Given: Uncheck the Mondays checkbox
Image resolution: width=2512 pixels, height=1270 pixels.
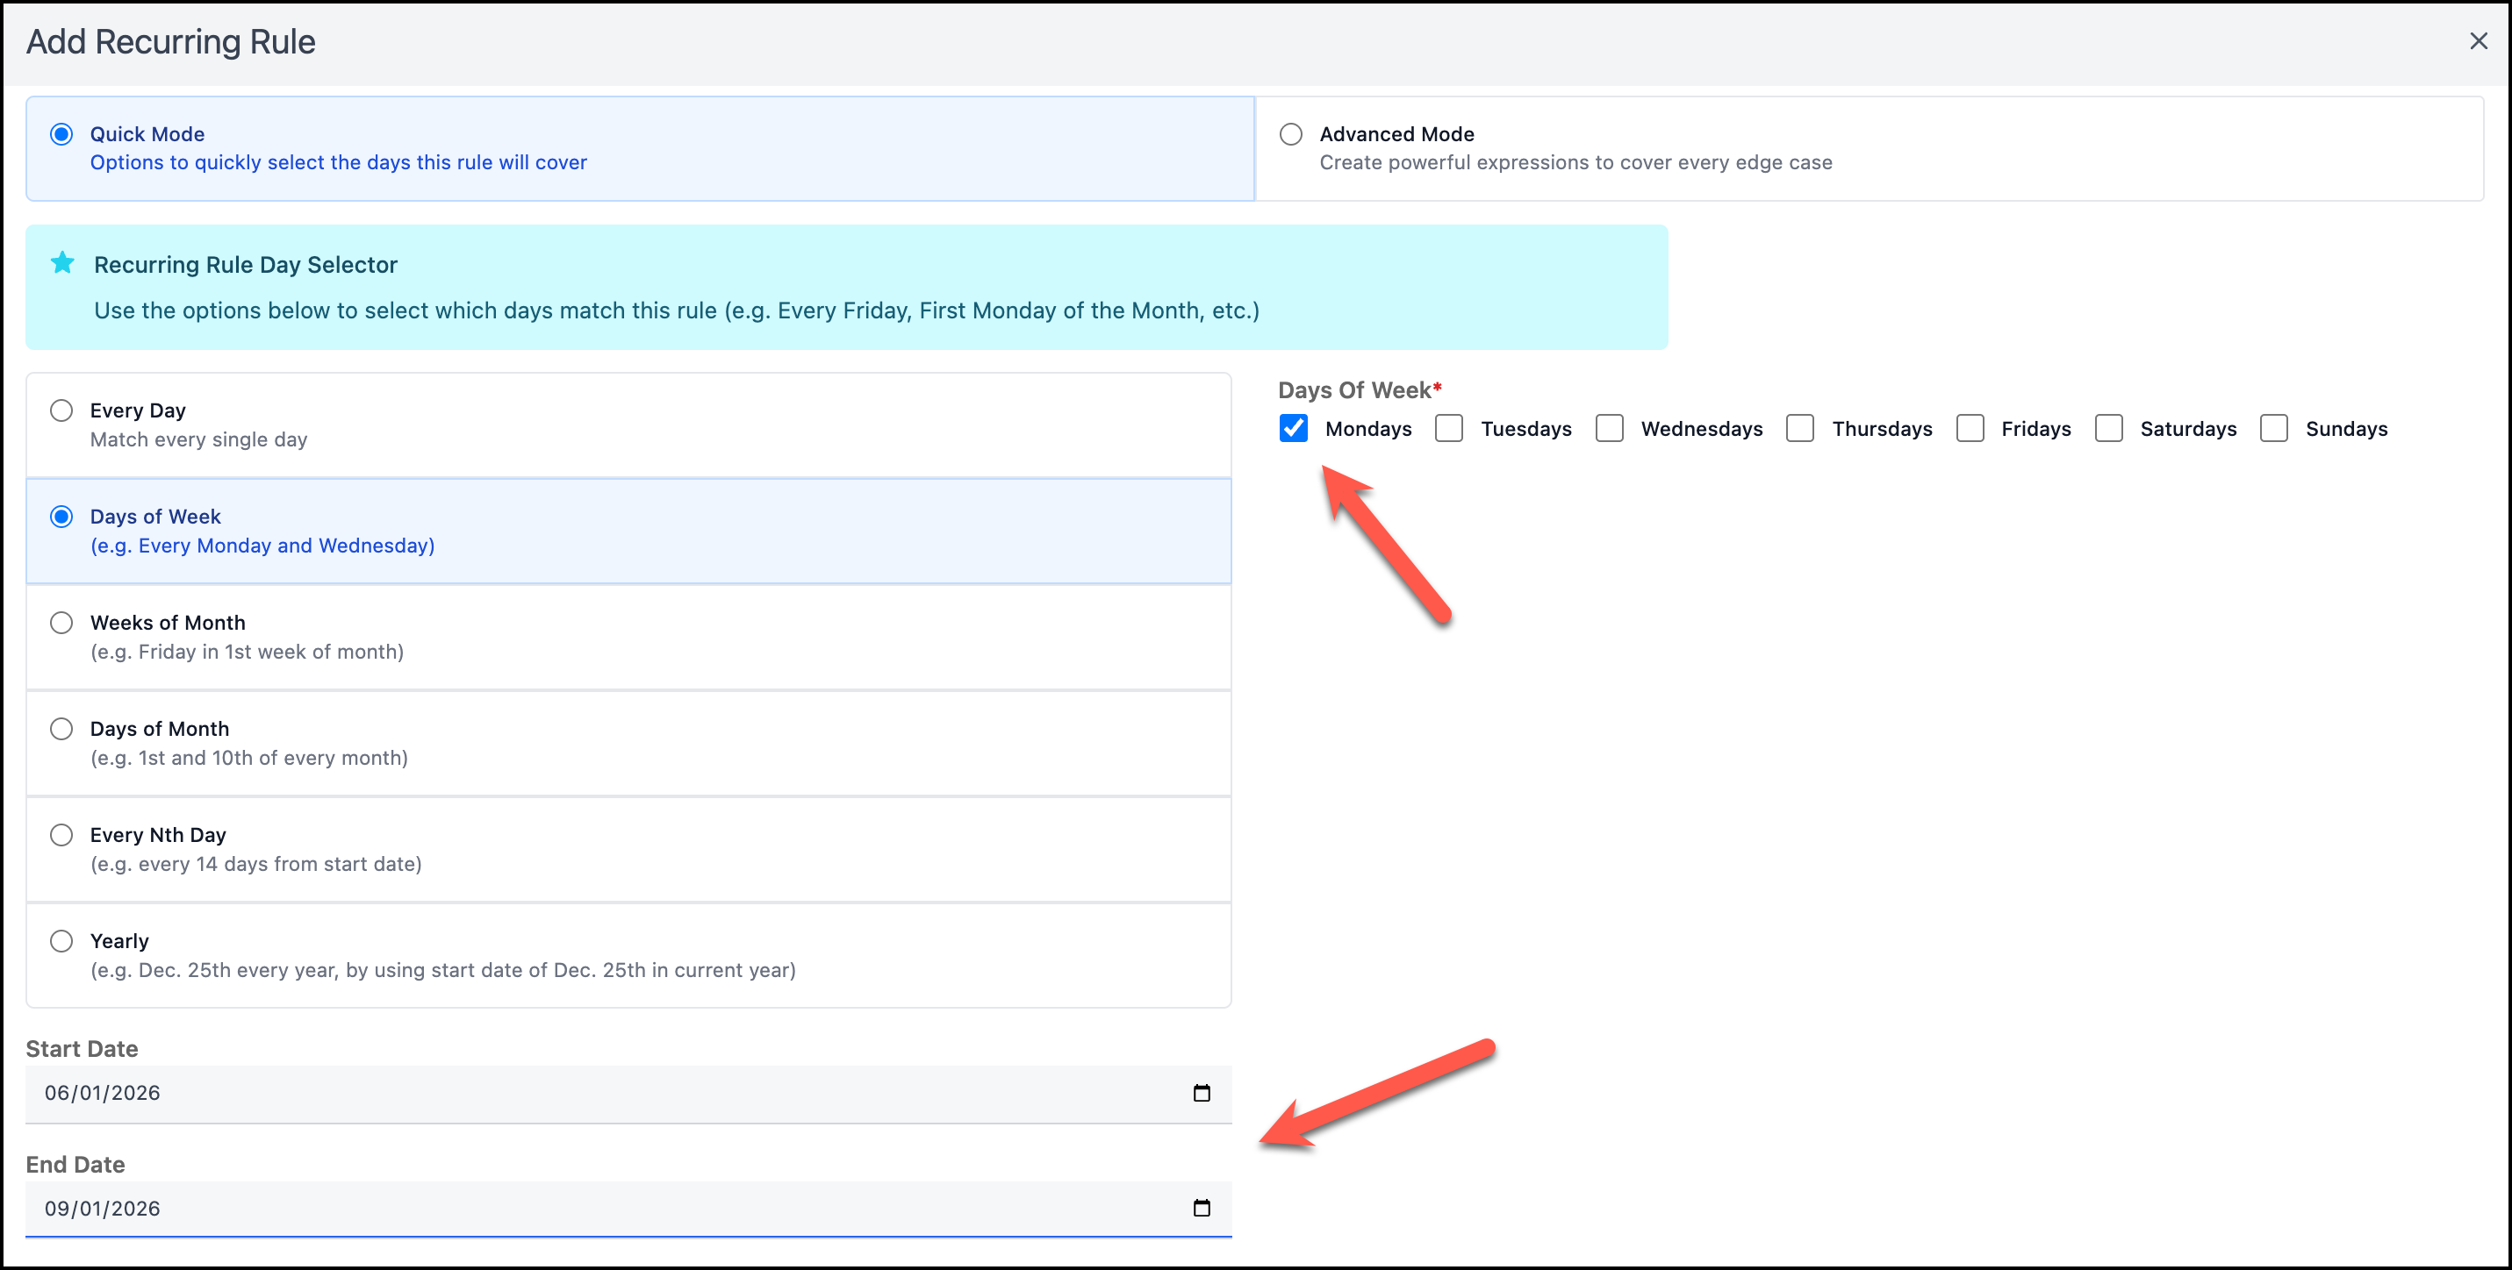Looking at the screenshot, I should [1293, 428].
